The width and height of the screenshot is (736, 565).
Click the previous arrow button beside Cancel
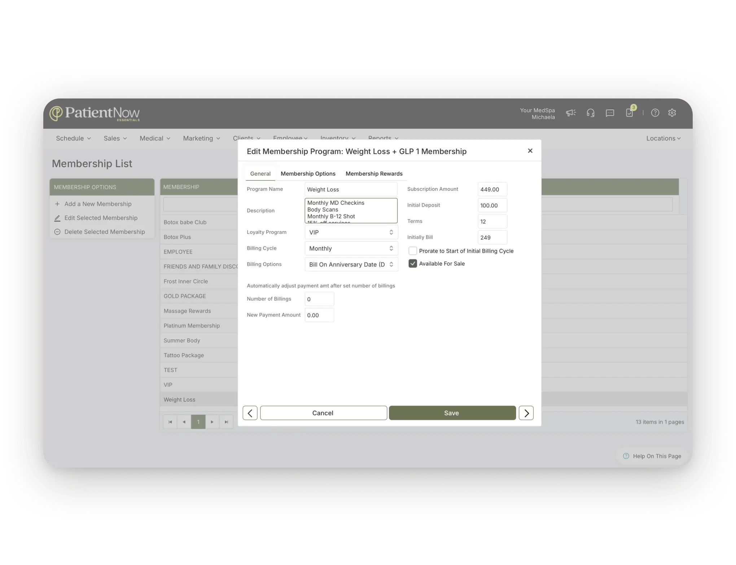click(250, 413)
